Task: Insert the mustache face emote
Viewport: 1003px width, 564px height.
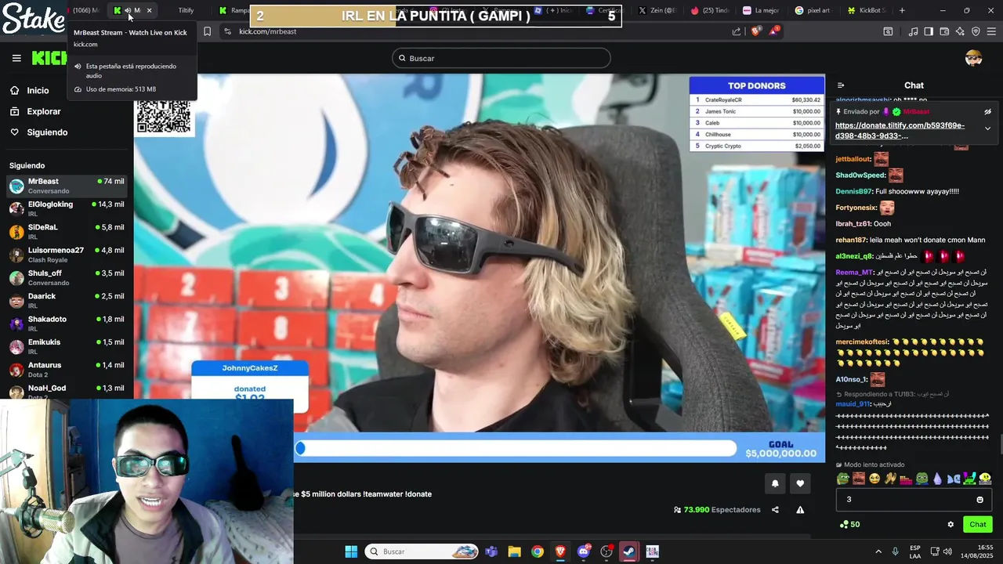Action: (x=859, y=479)
